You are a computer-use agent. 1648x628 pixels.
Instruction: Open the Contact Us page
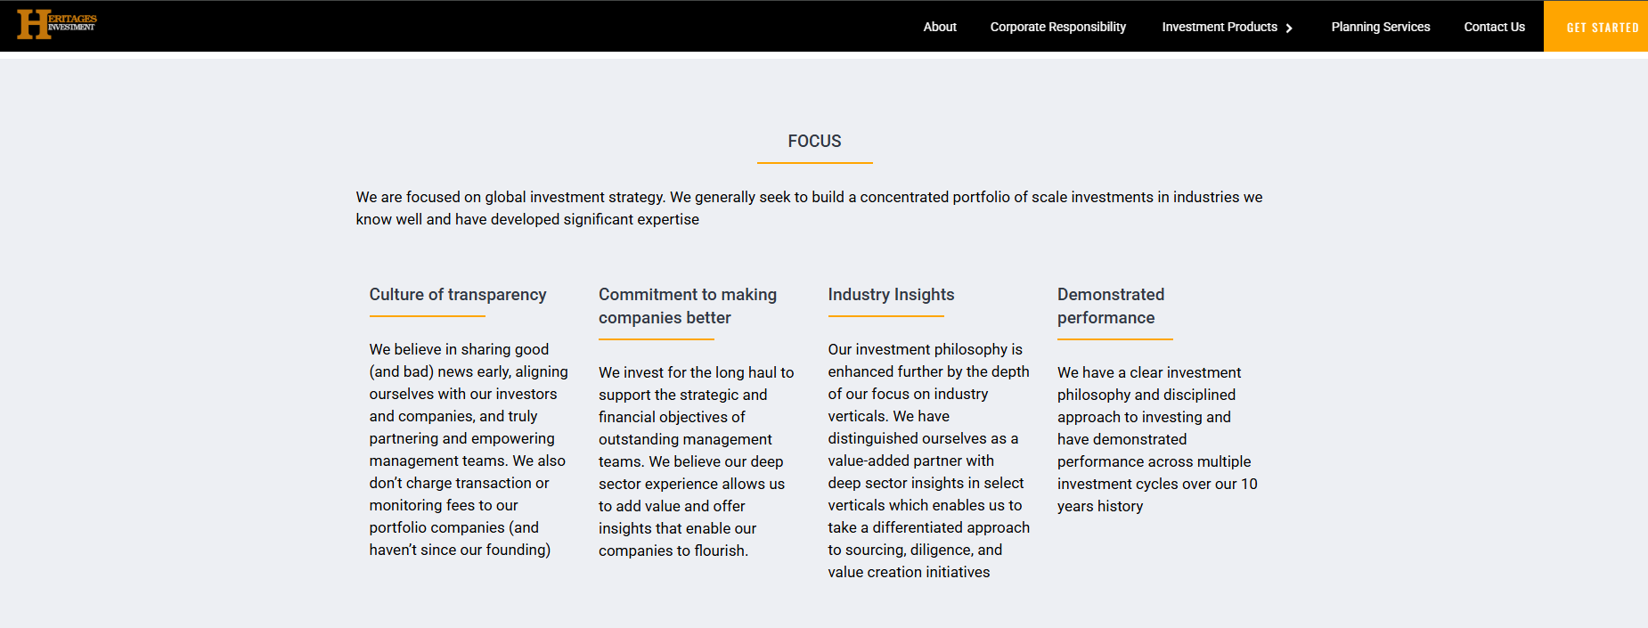1494,27
